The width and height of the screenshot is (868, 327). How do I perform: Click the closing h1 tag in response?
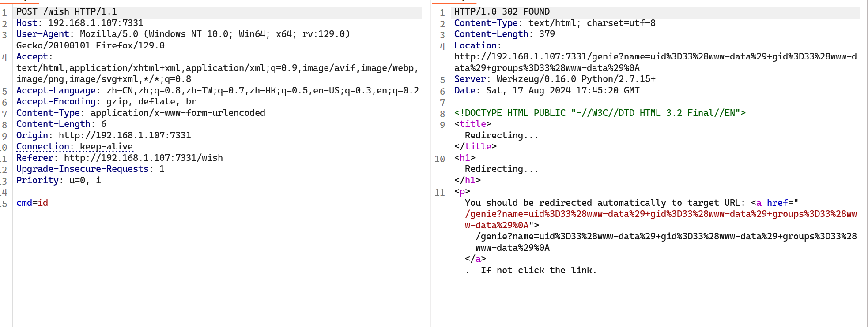pyautogui.click(x=468, y=180)
